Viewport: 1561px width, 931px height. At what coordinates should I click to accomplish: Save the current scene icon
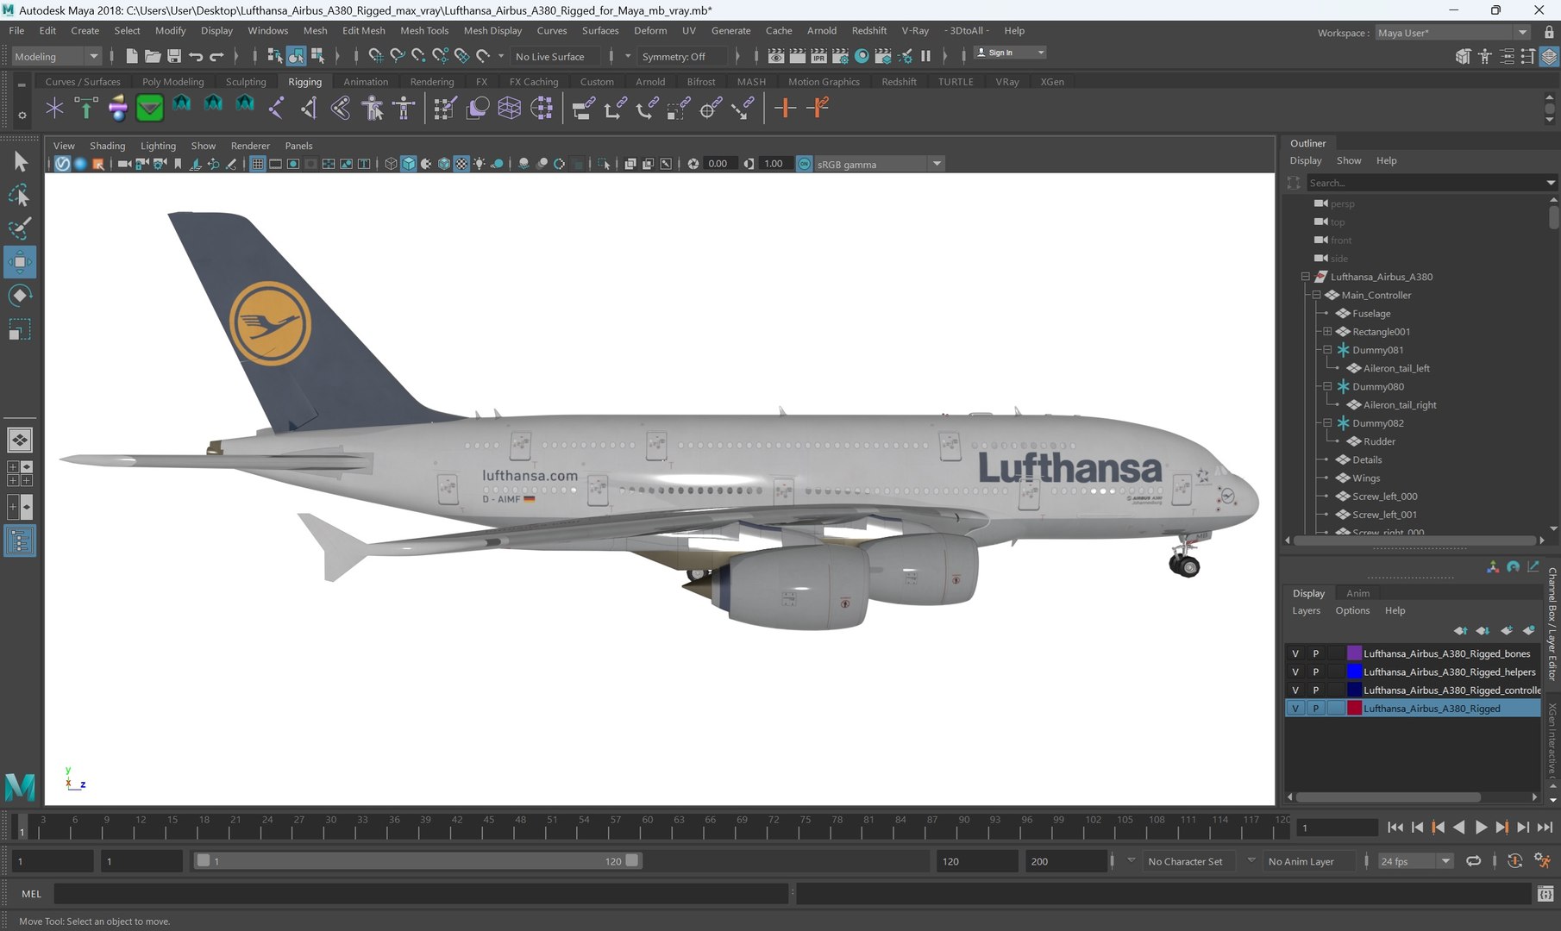[174, 56]
